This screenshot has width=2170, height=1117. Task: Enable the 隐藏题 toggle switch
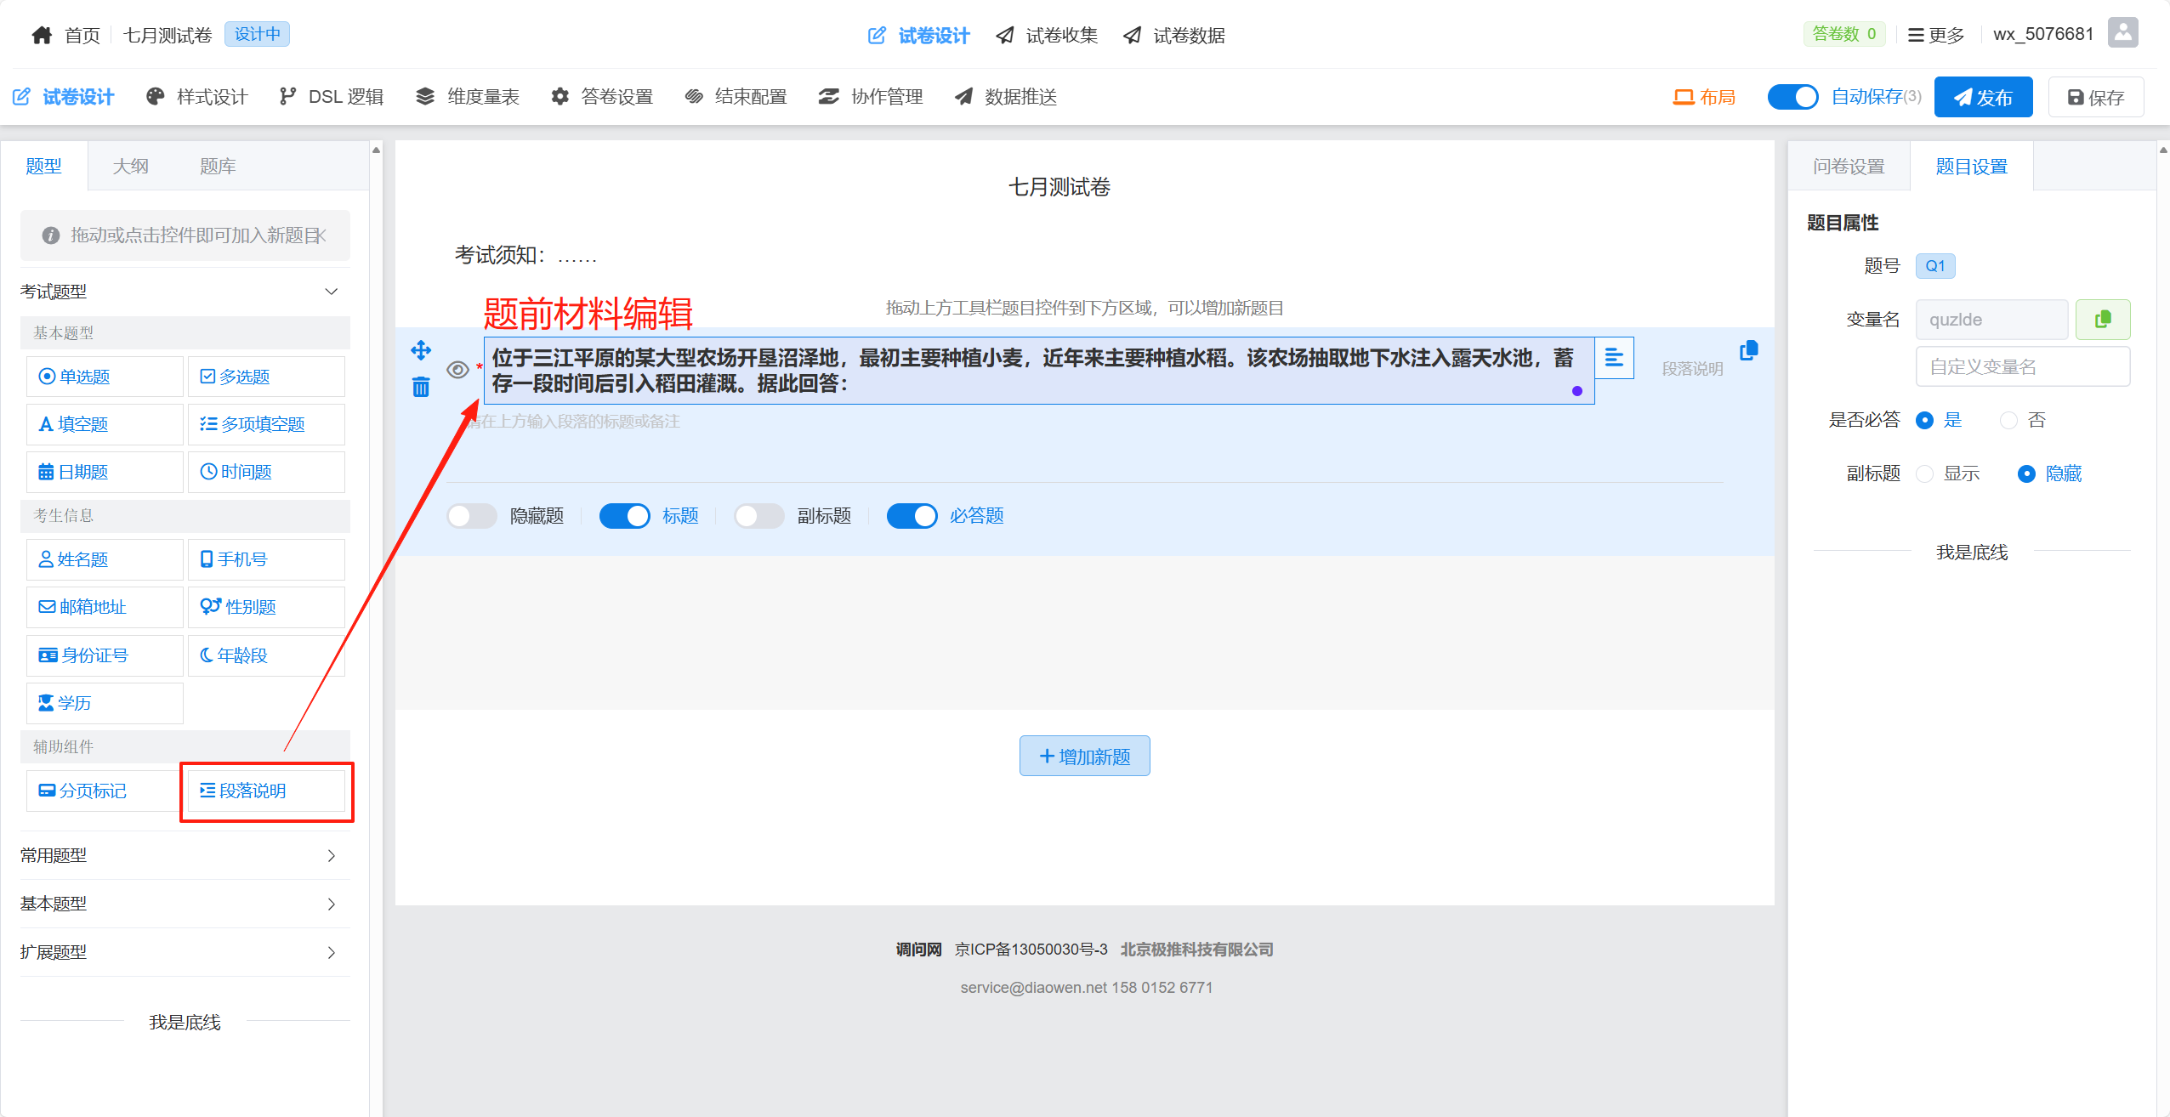pyautogui.click(x=472, y=516)
